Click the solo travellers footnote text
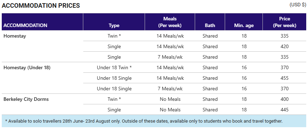Screen dimensions: 308x130 144,121
